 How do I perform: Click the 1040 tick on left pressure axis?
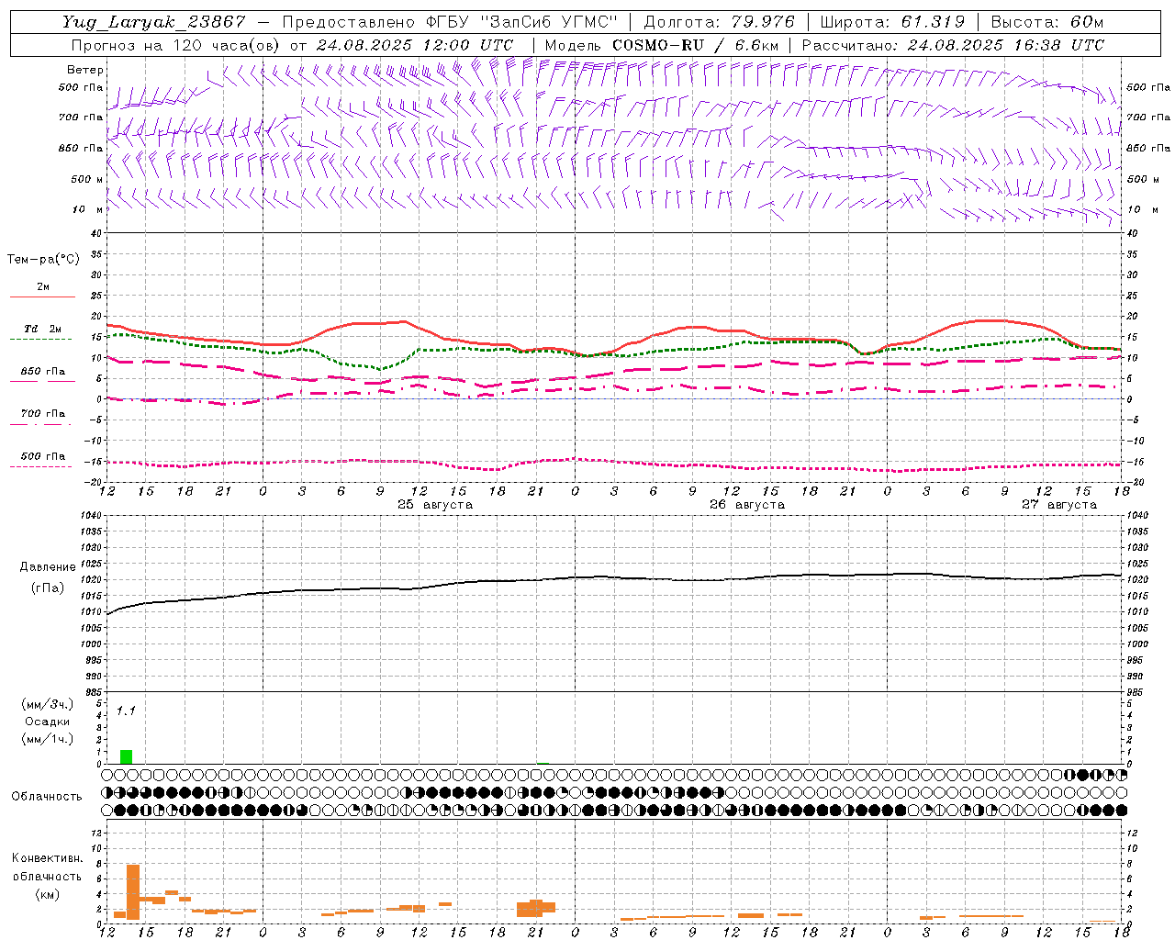click(90, 516)
